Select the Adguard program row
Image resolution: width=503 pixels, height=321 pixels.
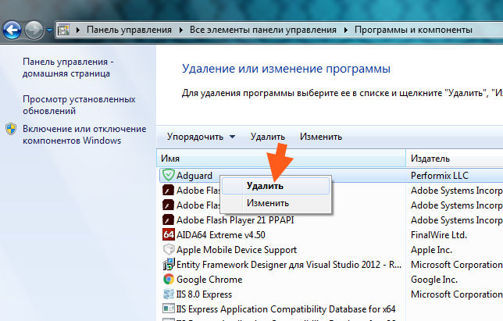[331, 176]
